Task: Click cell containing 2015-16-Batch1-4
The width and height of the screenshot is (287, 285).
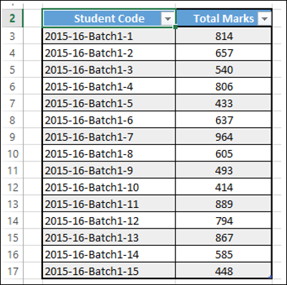Action: (x=109, y=86)
